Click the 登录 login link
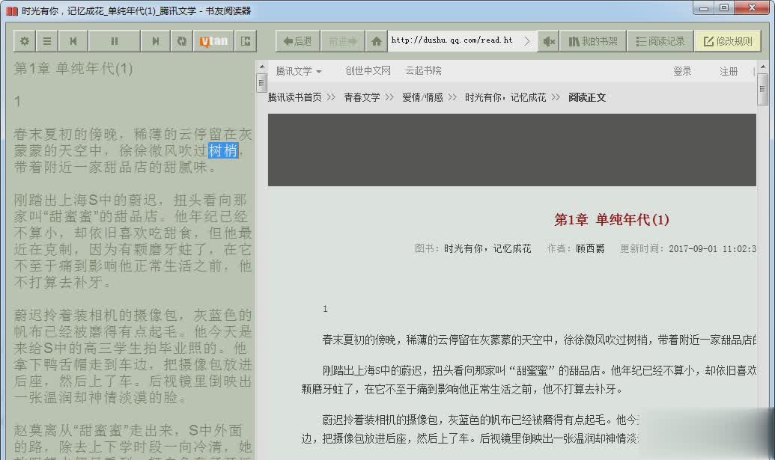The image size is (775, 460). click(x=682, y=71)
